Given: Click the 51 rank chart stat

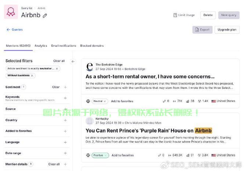Looking at the screenshot, I should click(190, 155).
